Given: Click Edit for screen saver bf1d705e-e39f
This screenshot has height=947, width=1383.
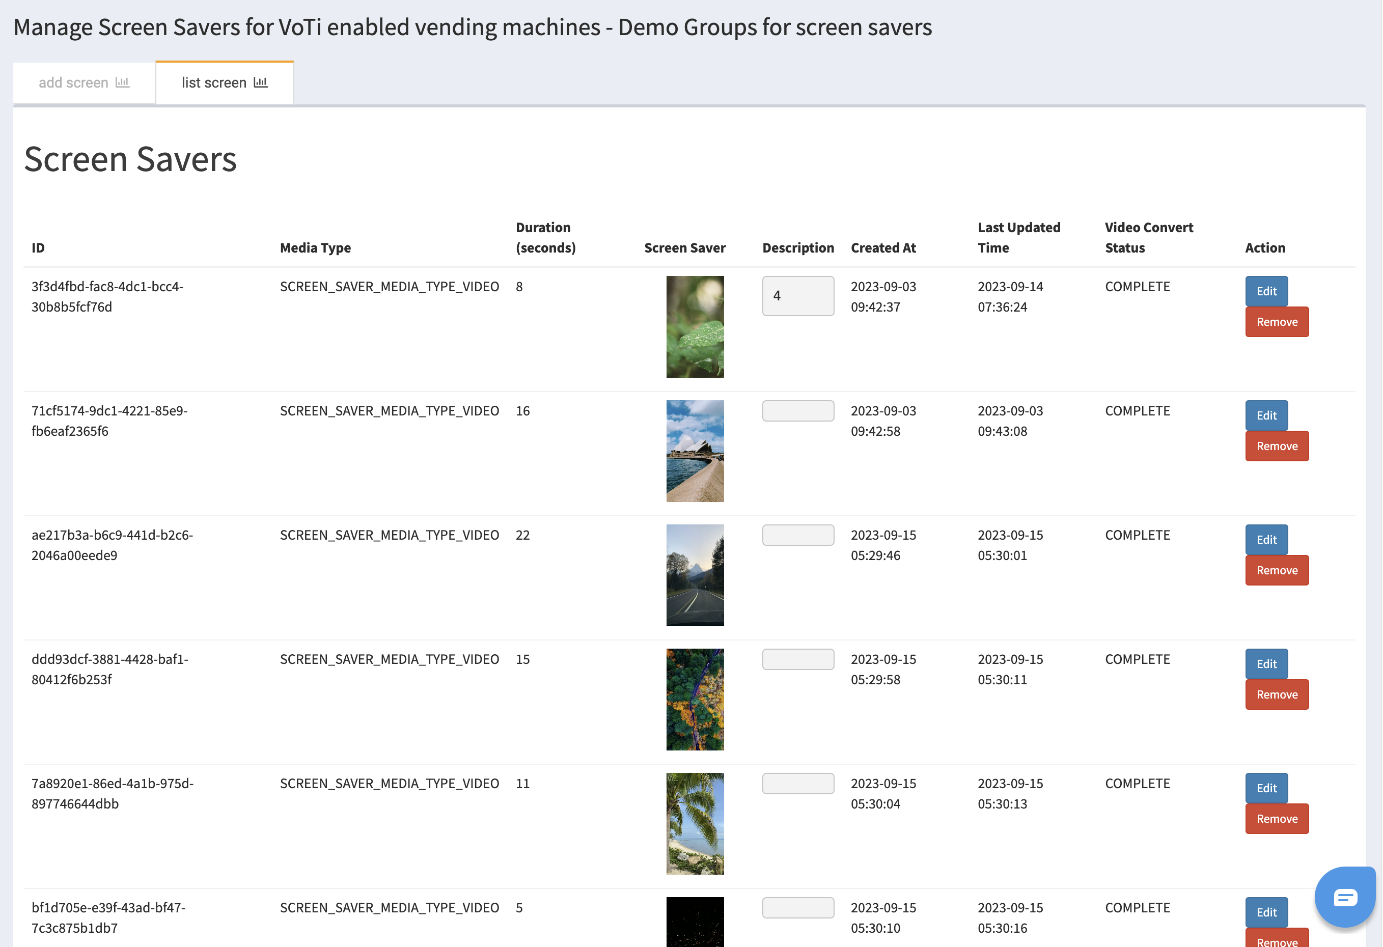Looking at the screenshot, I should [1266, 912].
